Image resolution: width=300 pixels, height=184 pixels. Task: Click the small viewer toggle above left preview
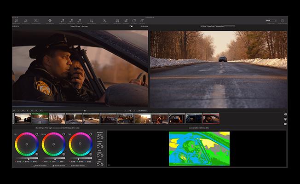tap(131, 26)
